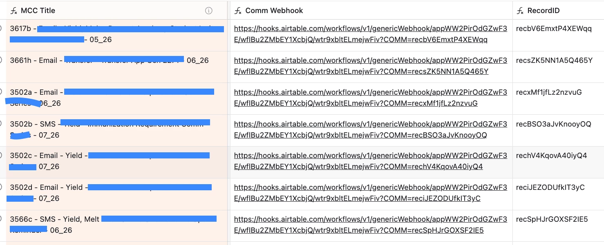Click the formula icon beside Comm Webhook
Image resolution: width=604 pixels, height=245 pixels.
[238, 11]
